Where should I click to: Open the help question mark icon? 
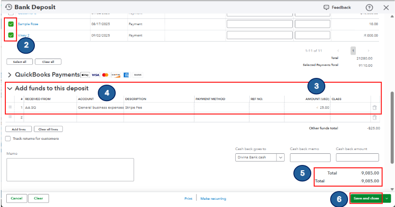point(369,8)
